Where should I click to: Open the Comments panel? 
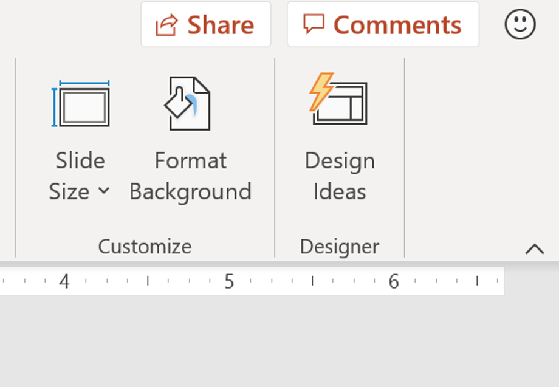coord(383,24)
